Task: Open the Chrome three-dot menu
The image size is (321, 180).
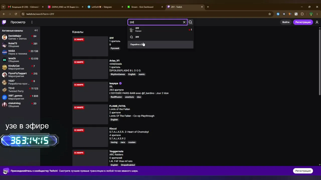Action: [x=317, y=14]
